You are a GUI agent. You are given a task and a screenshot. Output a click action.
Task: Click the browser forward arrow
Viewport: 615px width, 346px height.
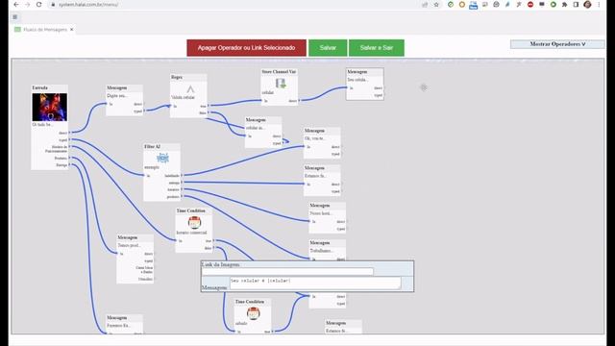tap(28, 5)
